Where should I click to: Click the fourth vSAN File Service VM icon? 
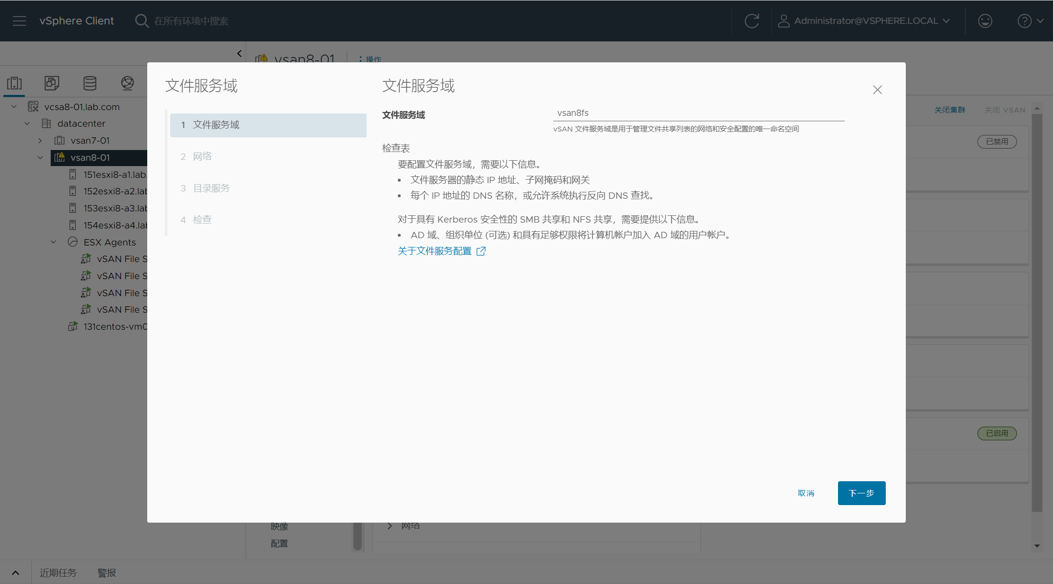pyautogui.click(x=86, y=309)
